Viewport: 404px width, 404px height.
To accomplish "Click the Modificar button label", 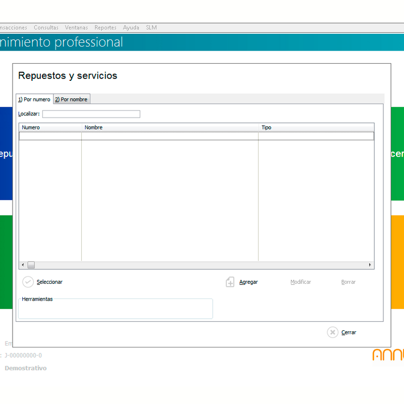I will coord(300,282).
